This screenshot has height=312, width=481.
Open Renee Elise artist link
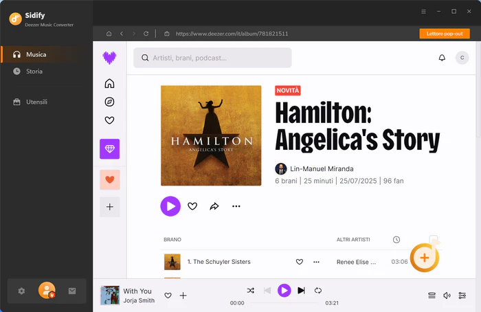(356, 262)
